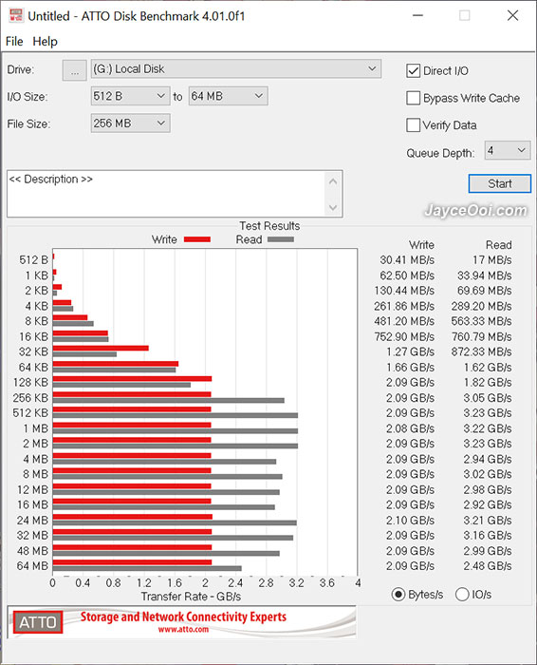Open the 256 MB File Size dropdown
Image resolution: width=537 pixels, height=665 pixels.
(x=130, y=123)
